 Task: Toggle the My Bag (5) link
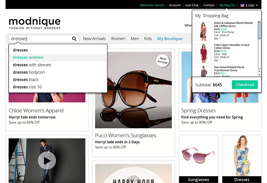point(227,5)
